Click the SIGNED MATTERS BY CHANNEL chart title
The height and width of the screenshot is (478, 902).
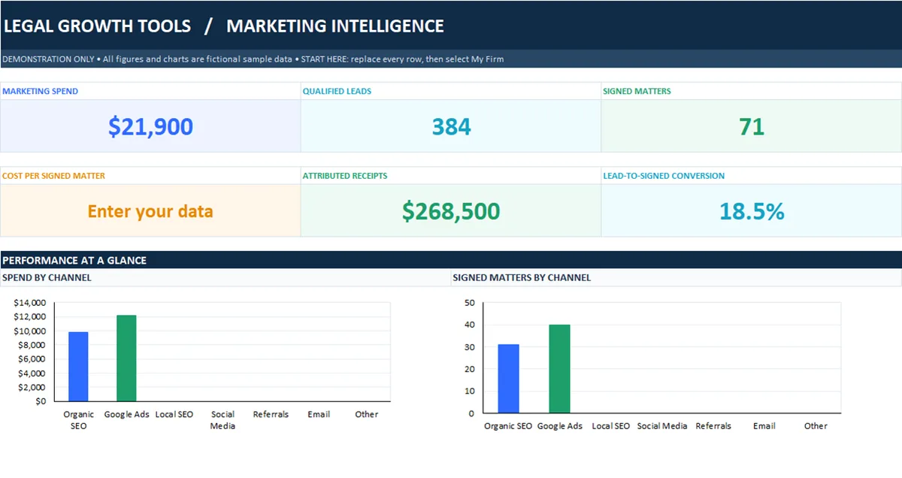[522, 277]
